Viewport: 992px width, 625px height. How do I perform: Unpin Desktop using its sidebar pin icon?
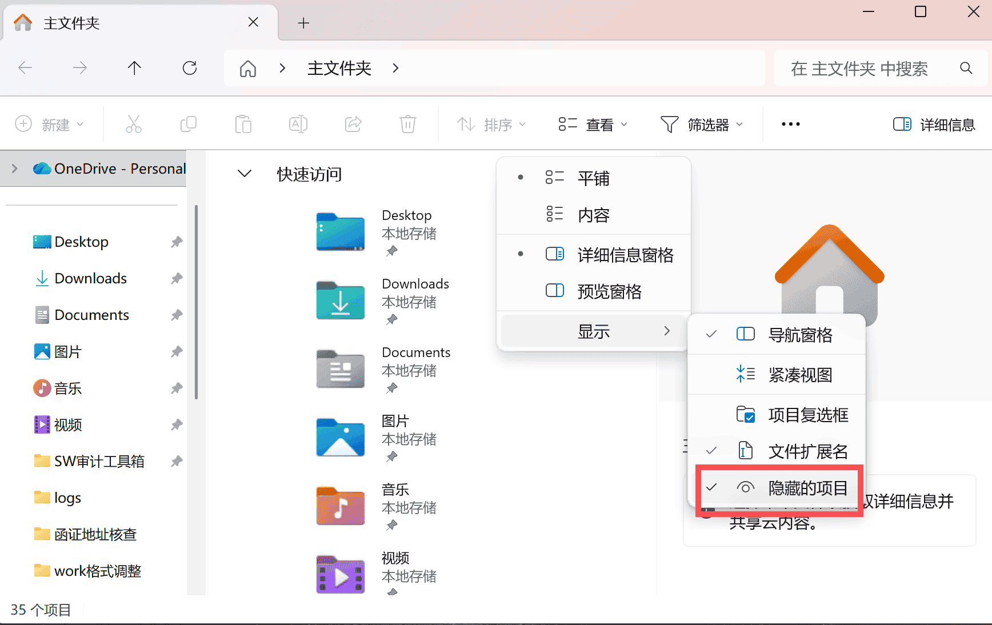point(177,242)
